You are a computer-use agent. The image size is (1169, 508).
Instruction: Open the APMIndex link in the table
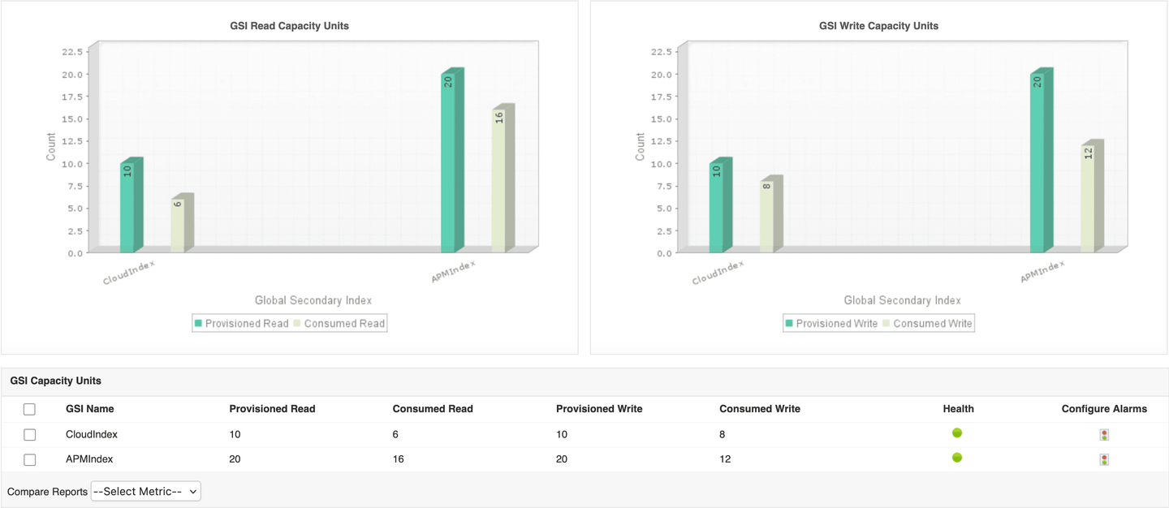pyautogui.click(x=89, y=459)
